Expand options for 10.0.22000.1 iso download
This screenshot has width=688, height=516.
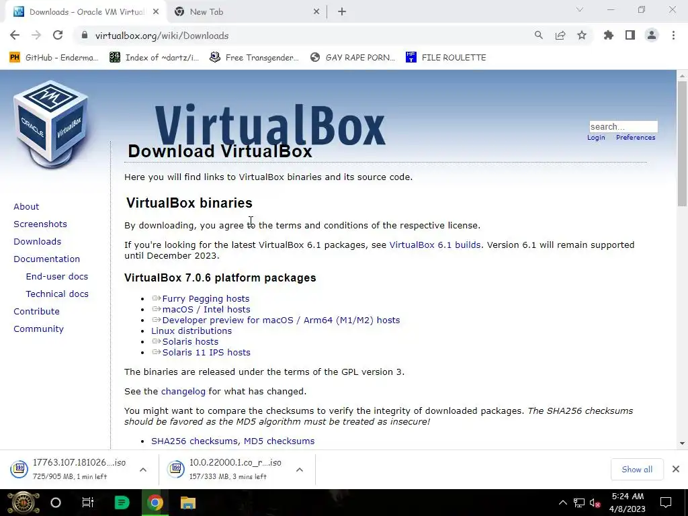pyautogui.click(x=300, y=470)
